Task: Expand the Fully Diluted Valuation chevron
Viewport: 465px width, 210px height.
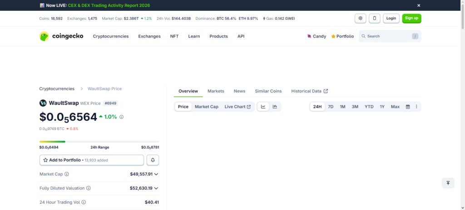Action: (x=156, y=188)
